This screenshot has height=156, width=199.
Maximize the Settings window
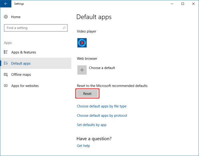(x=183, y=4)
